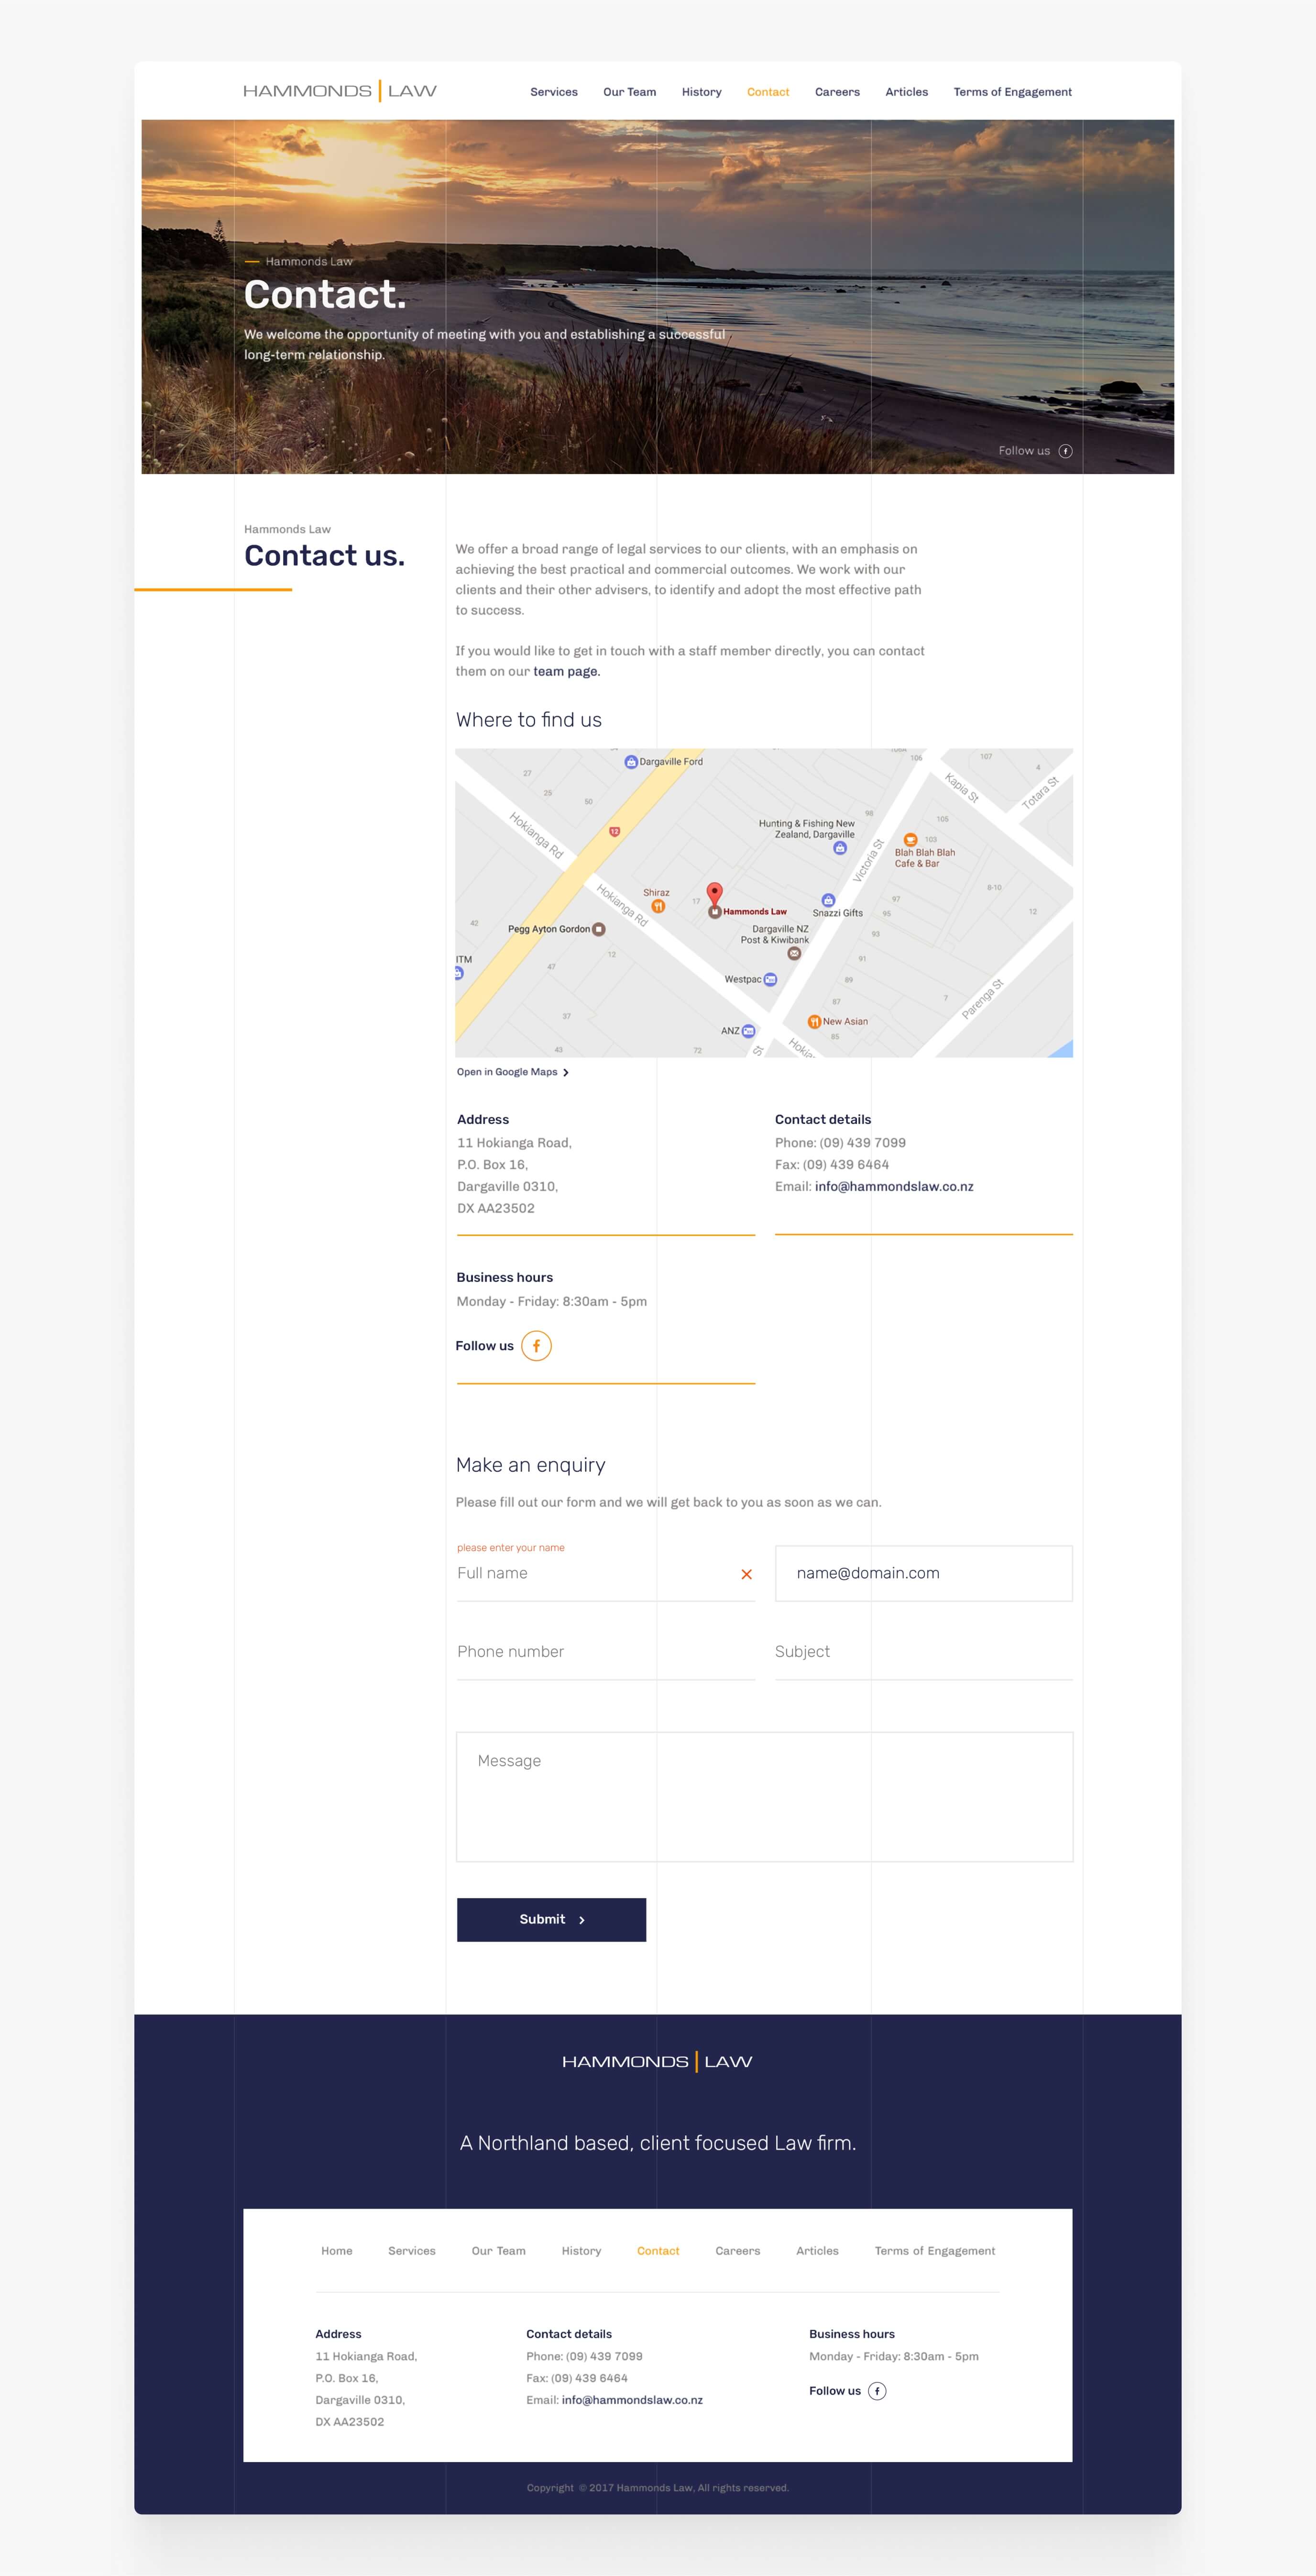The image size is (1316, 2576).
Task: Click the footer info@hammondslaw.co.nz email
Action: pyautogui.click(x=633, y=2400)
